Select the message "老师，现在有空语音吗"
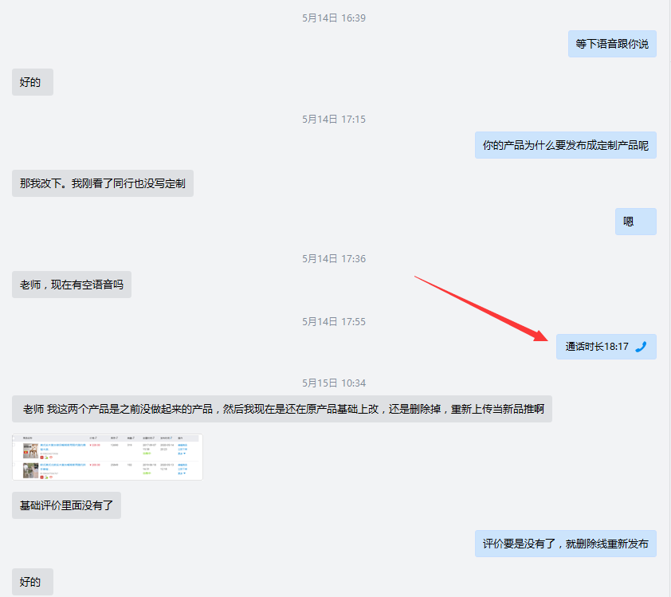This screenshot has height=597, width=671. tap(72, 285)
